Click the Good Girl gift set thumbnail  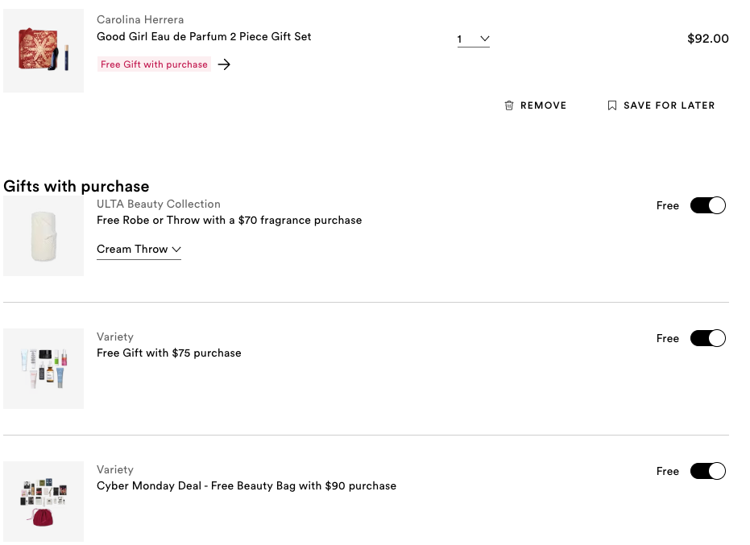pyautogui.click(x=44, y=51)
